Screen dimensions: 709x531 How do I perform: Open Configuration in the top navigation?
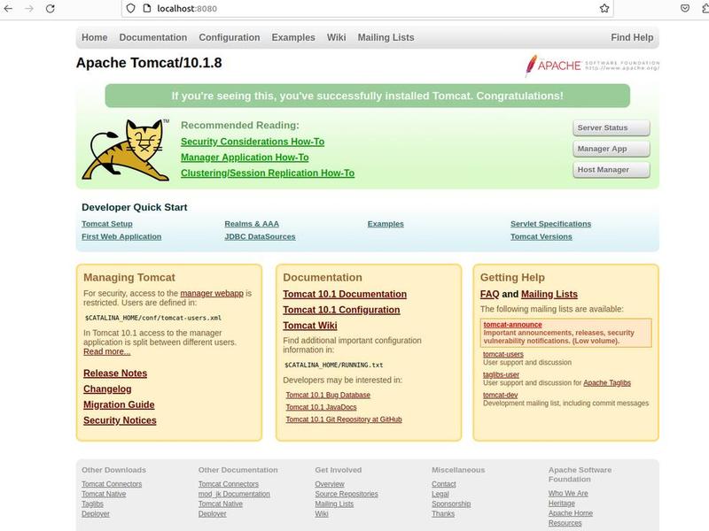[x=230, y=37]
